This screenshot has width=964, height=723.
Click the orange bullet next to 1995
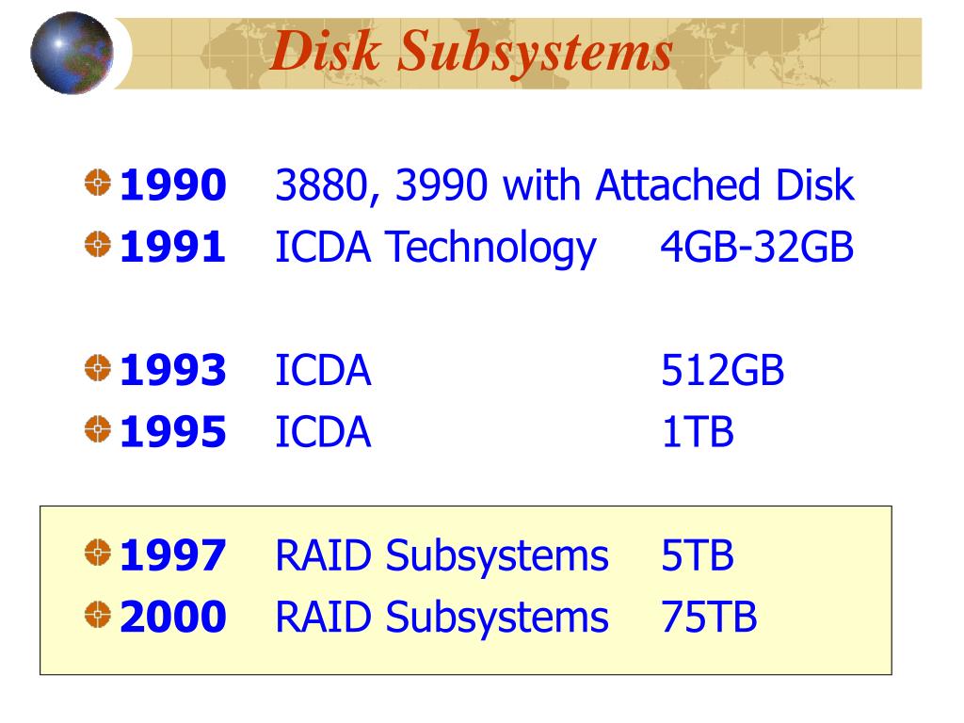(97, 429)
